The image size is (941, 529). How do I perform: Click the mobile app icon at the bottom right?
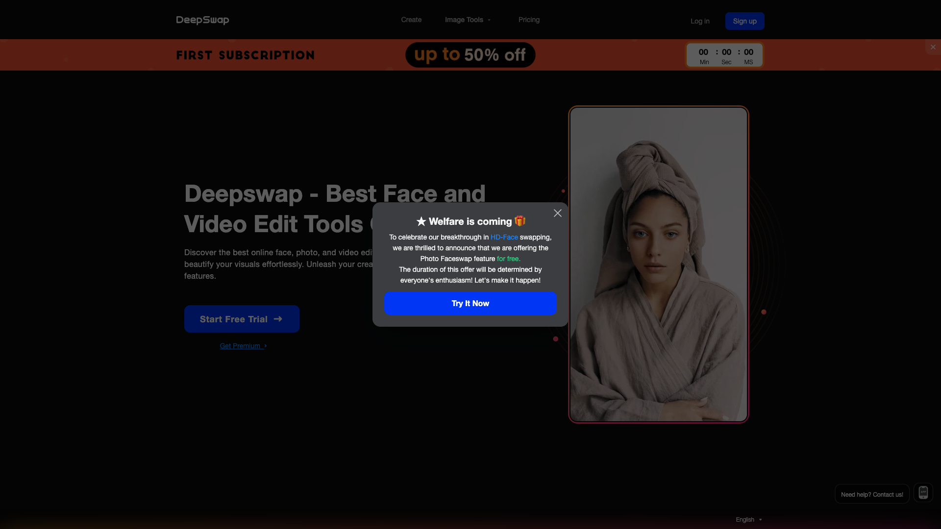point(923,493)
